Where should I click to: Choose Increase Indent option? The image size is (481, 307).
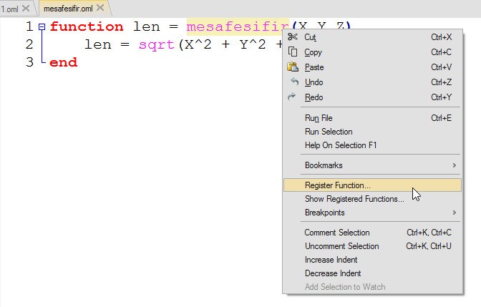[331, 260]
